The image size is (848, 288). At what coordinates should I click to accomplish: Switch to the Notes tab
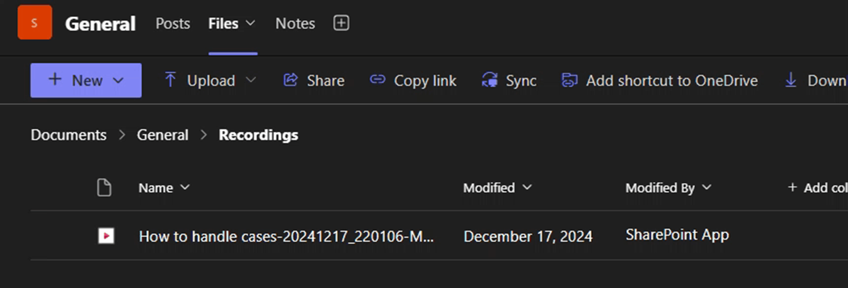tap(295, 23)
